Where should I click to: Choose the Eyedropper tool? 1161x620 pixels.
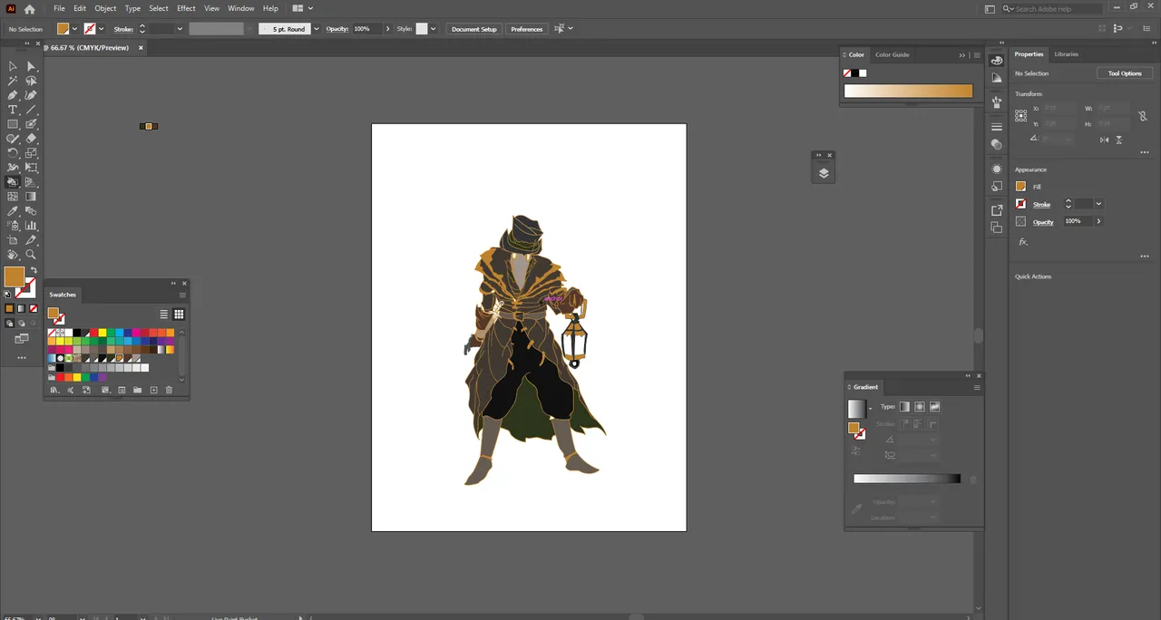pos(13,211)
